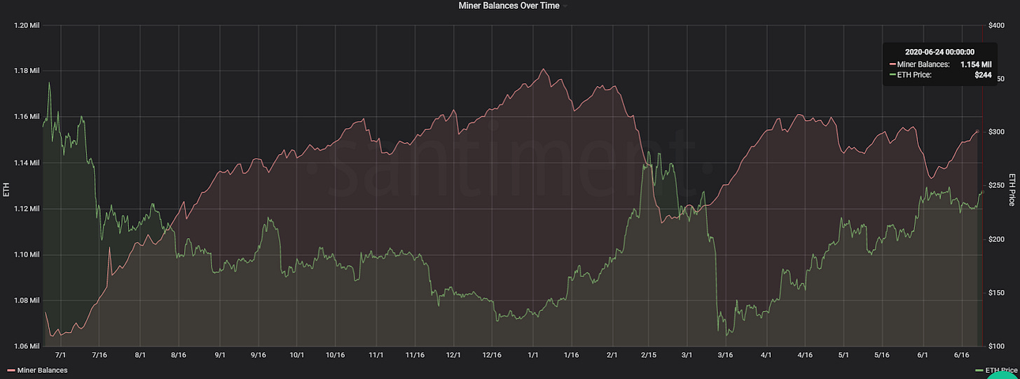Open the Miner Balances Over Time panel menu
Viewport: 1020px width, 379px height.
(x=509, y=6)
